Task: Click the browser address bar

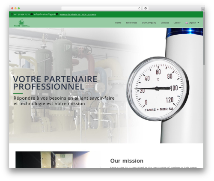Action: [x=101, y=8]
